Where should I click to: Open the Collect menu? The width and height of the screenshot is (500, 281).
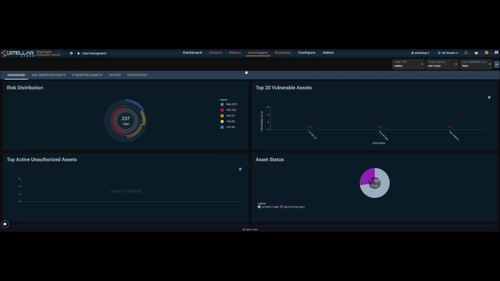click(x=215, y=53)
